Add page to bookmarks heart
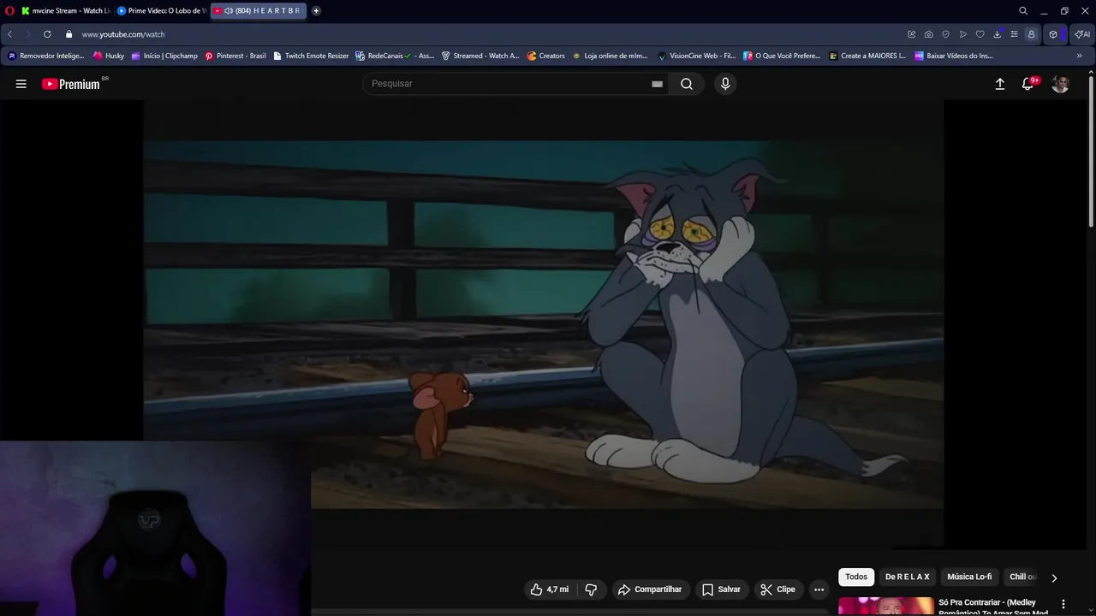 click(980, 34)
